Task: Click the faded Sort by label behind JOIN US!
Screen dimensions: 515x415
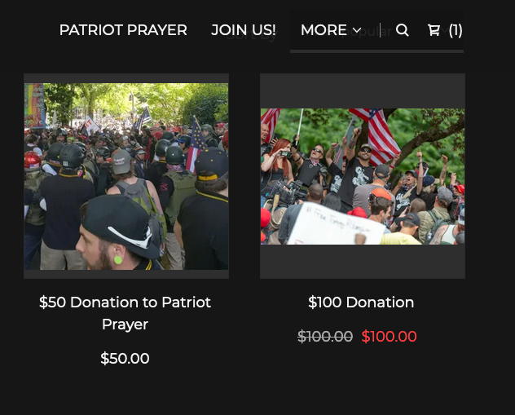Action: click(x=252, y=36)
